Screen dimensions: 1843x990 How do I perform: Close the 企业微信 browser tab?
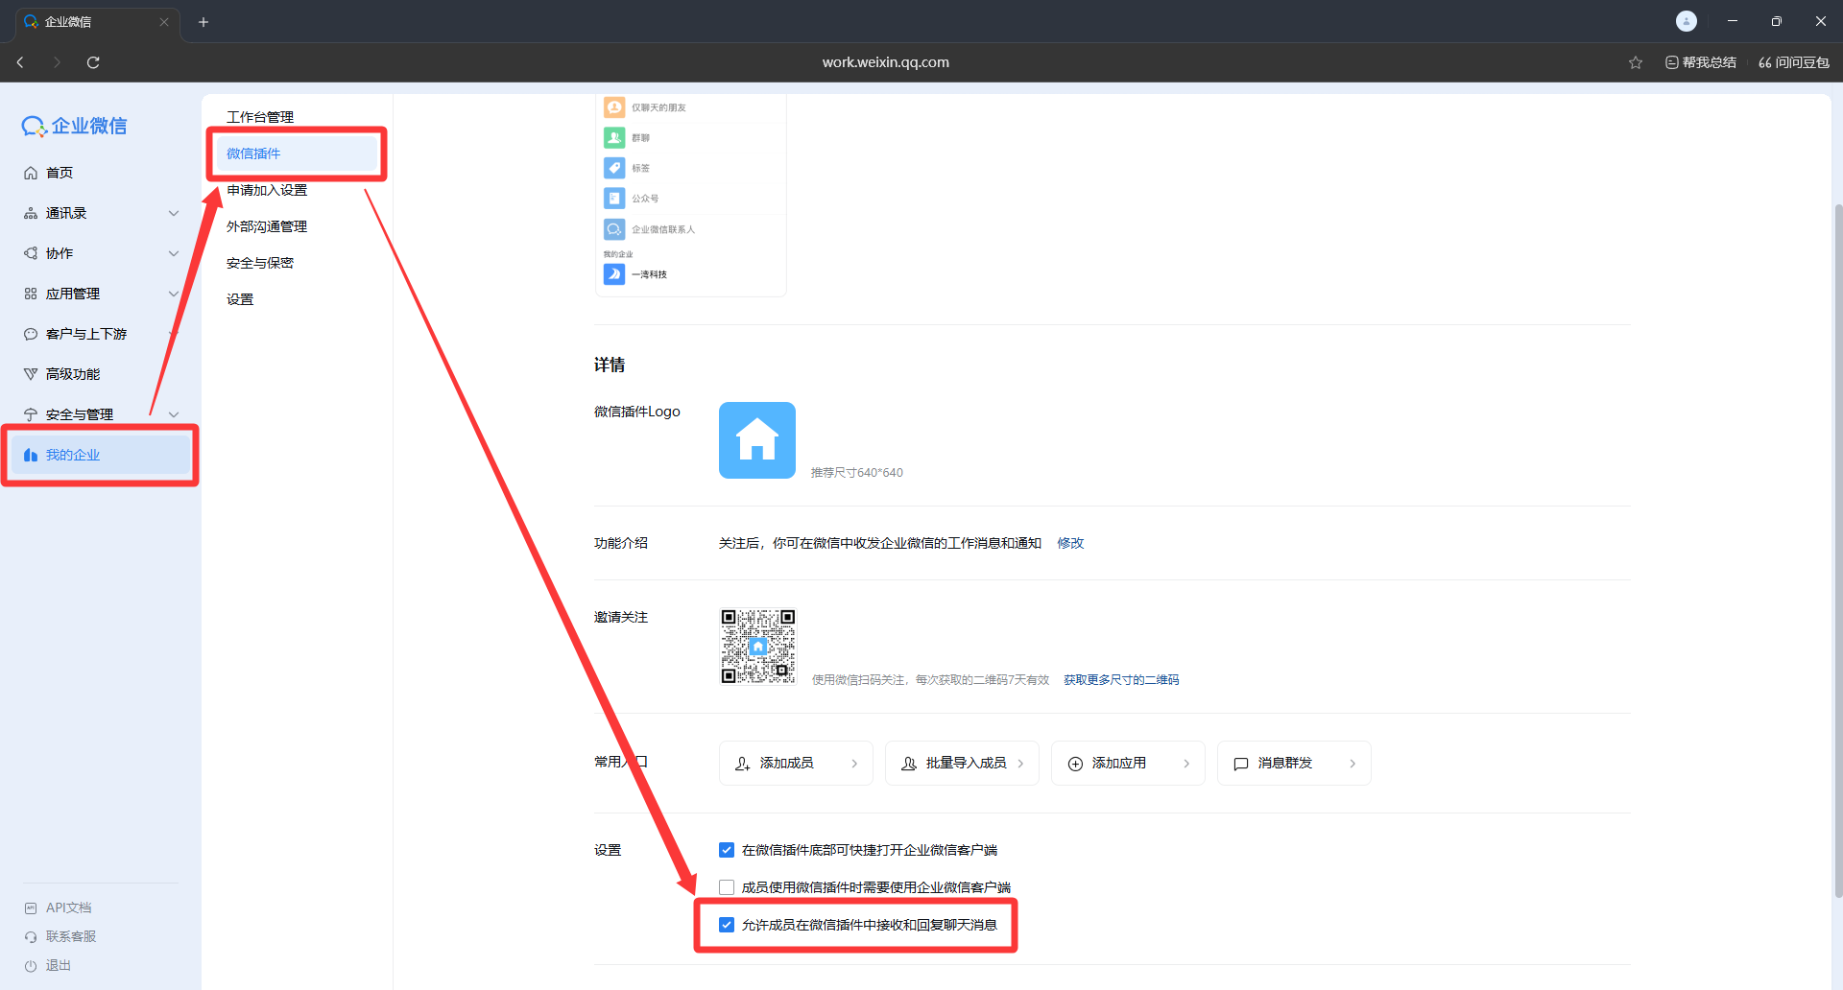click(x=164, y=22)
